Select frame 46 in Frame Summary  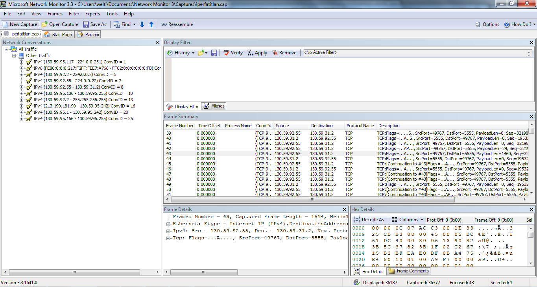point(346,169)
